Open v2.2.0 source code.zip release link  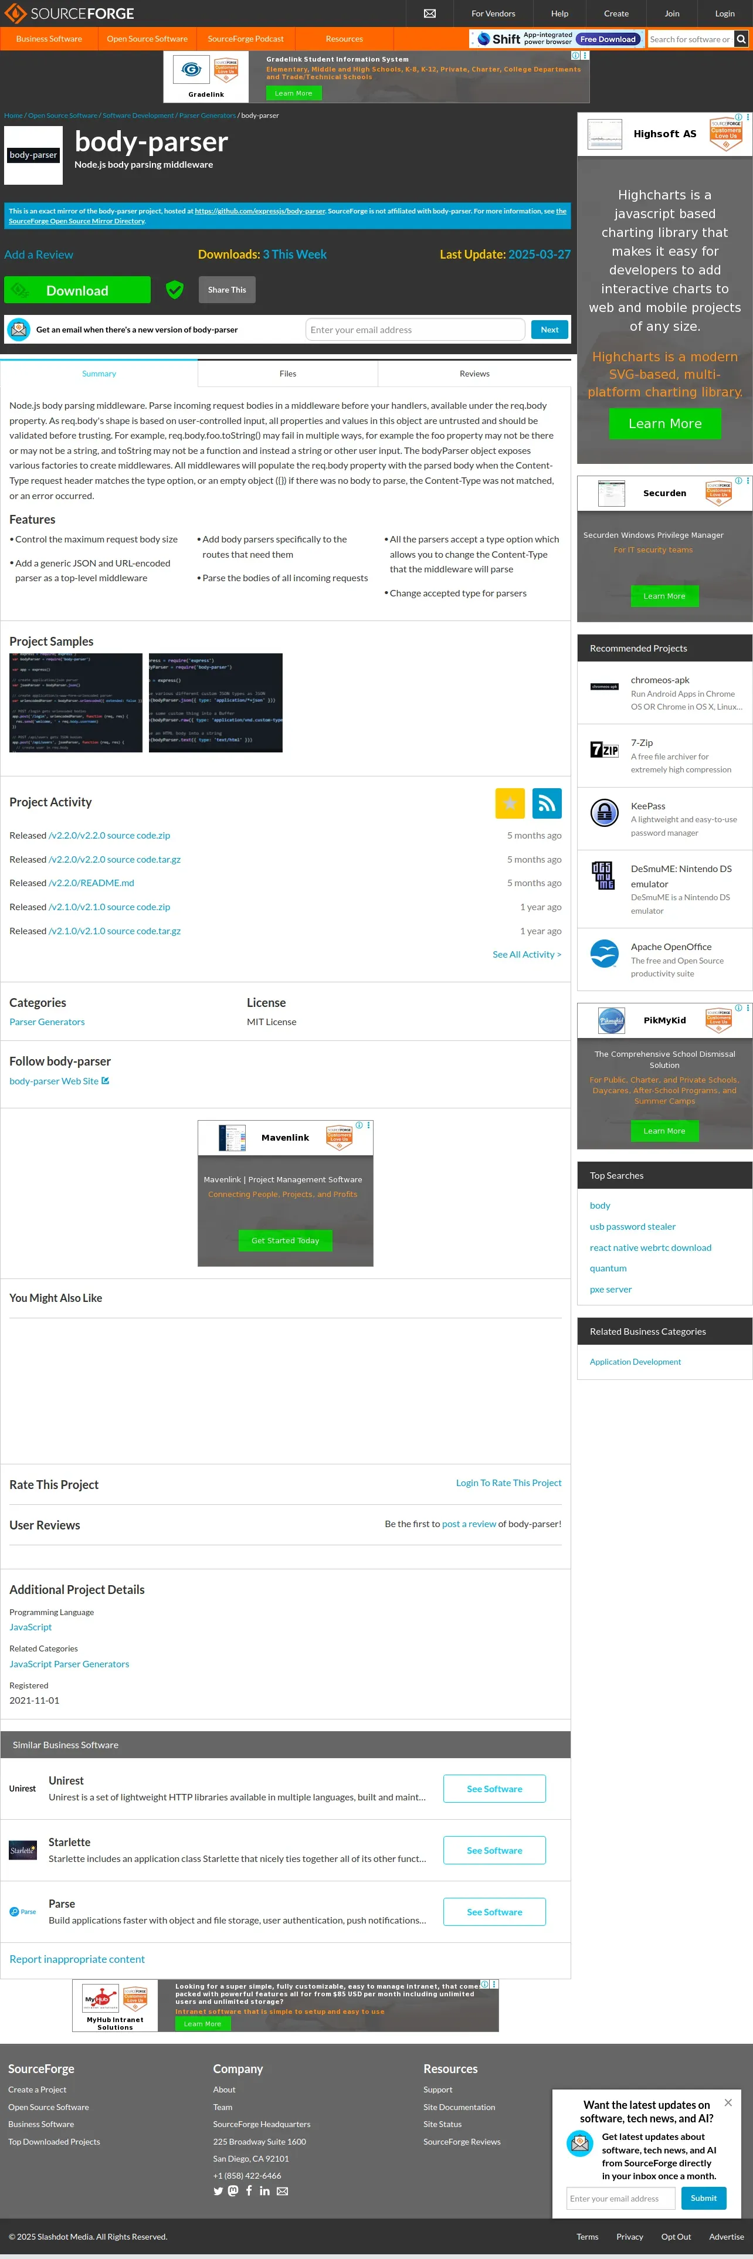(x=110, y=836)
